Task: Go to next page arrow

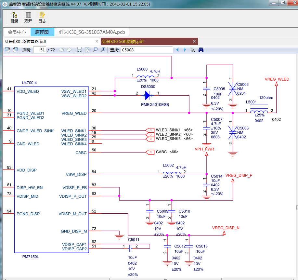Action: coord(69,50)
